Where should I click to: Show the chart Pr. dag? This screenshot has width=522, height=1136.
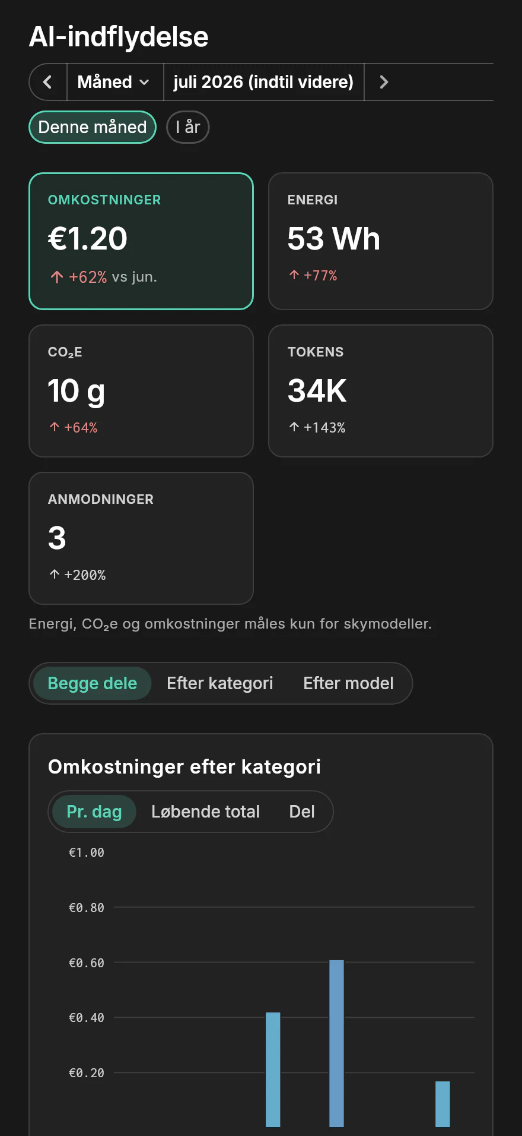click(94, 812)
